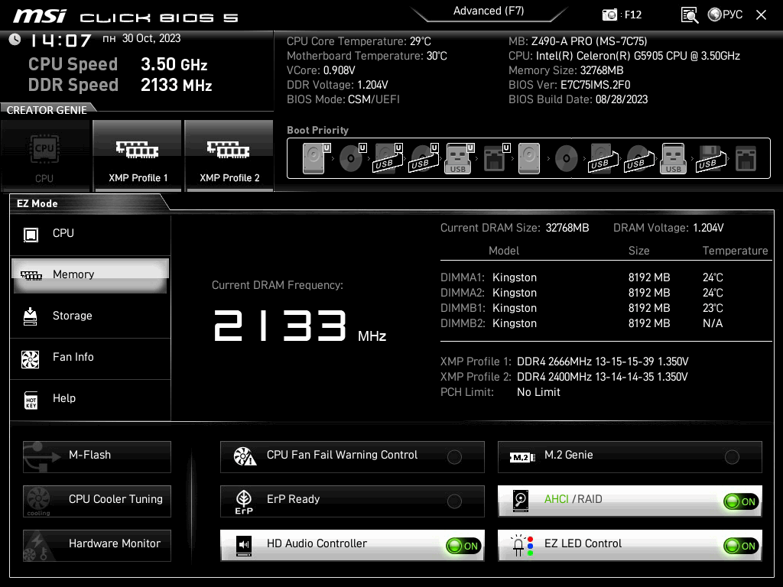The image size is (783, 587).
Task: Select the UEFI USB key boot device
Action: [459, 158]
